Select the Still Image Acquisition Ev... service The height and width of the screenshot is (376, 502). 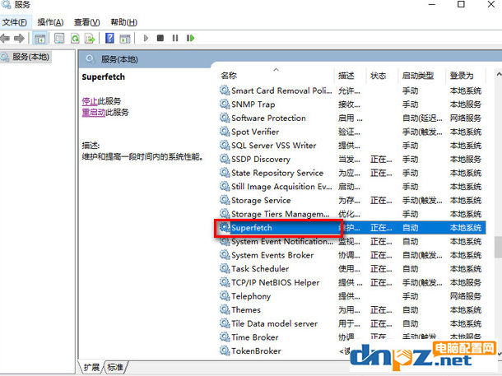pyautogui.click(x=352, y=187)
